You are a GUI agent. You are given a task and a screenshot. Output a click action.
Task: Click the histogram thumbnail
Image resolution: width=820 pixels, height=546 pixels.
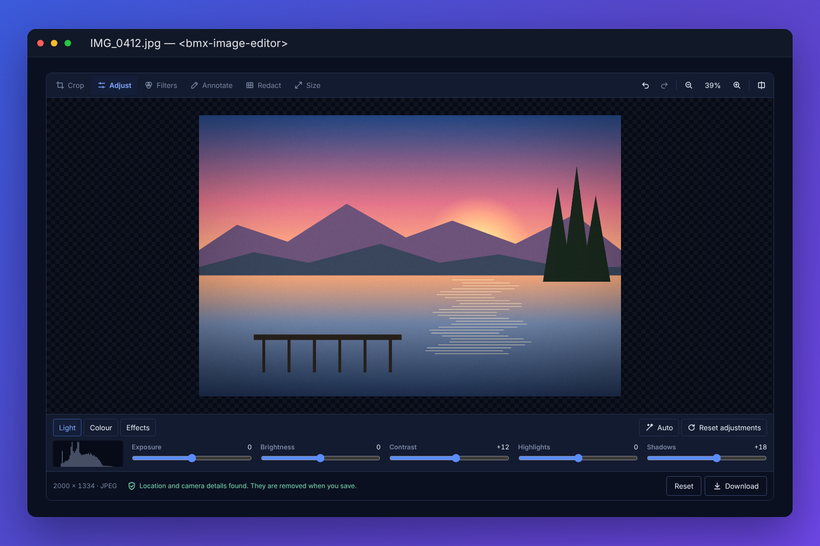click(x=88, y=454)
